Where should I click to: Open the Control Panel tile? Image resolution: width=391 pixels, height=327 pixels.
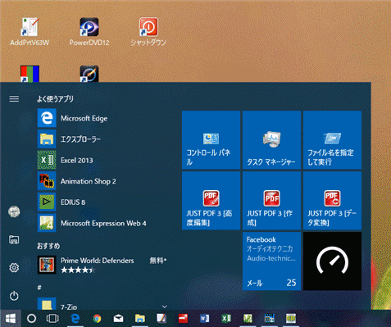[211, 140]
